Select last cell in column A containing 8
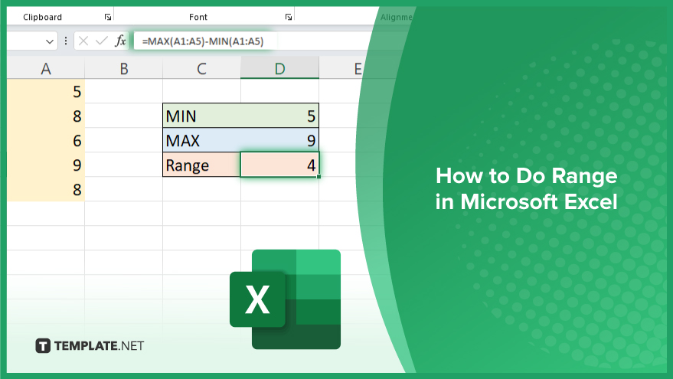Screen dimensions: 673x379 coord(45,189)
